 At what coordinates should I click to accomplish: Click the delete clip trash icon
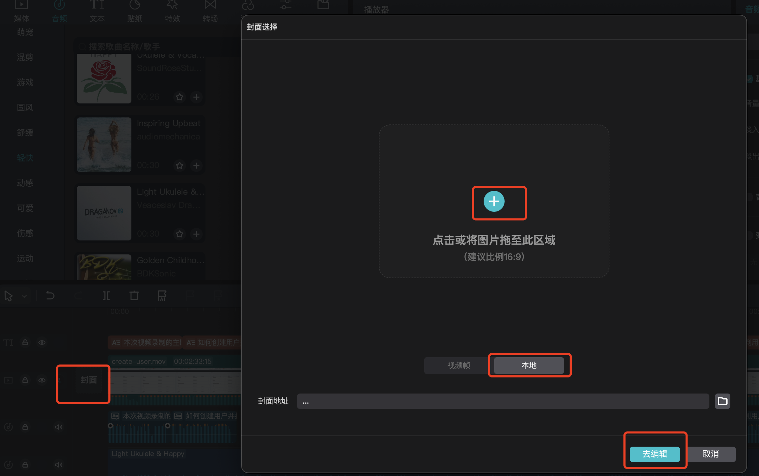click(x=134, y=295)
